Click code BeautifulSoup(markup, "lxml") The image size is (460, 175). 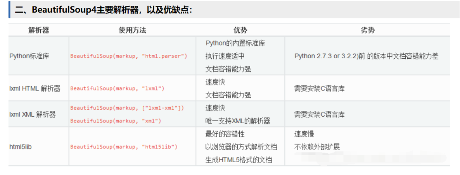[118, 88]
